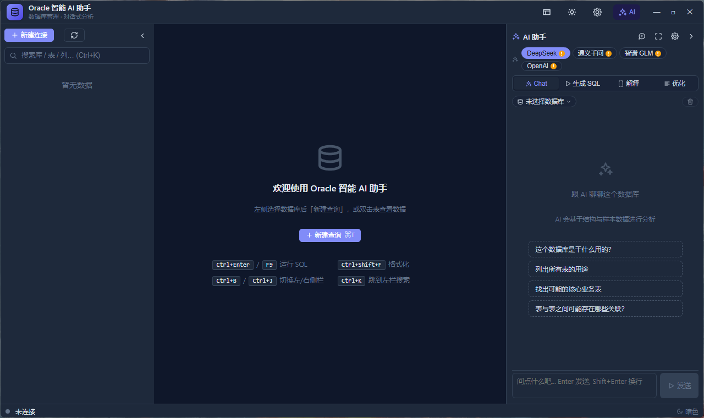Click the layout panel icon in title bar
This screenshot has height=418, width=704.
tap(547, 12)
